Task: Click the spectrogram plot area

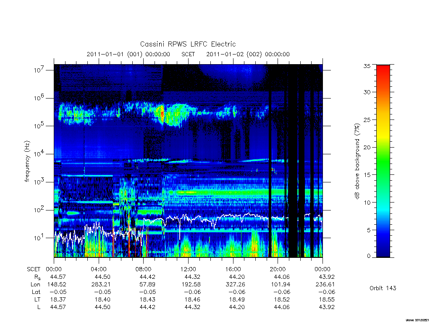Action: (188, 161)
